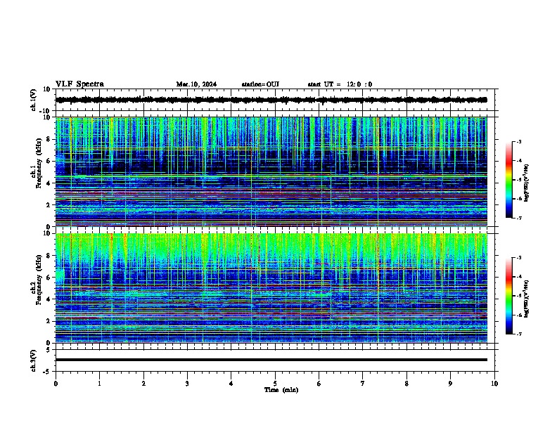Click inside the ch.2 spectrogram panel
Viewport: 557px width, 430px height.
pyautogui.click(x=271, y=288)
